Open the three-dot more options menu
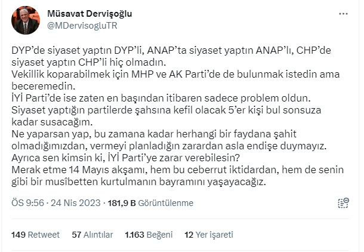364x252 pixels. [x=343, y=13]
